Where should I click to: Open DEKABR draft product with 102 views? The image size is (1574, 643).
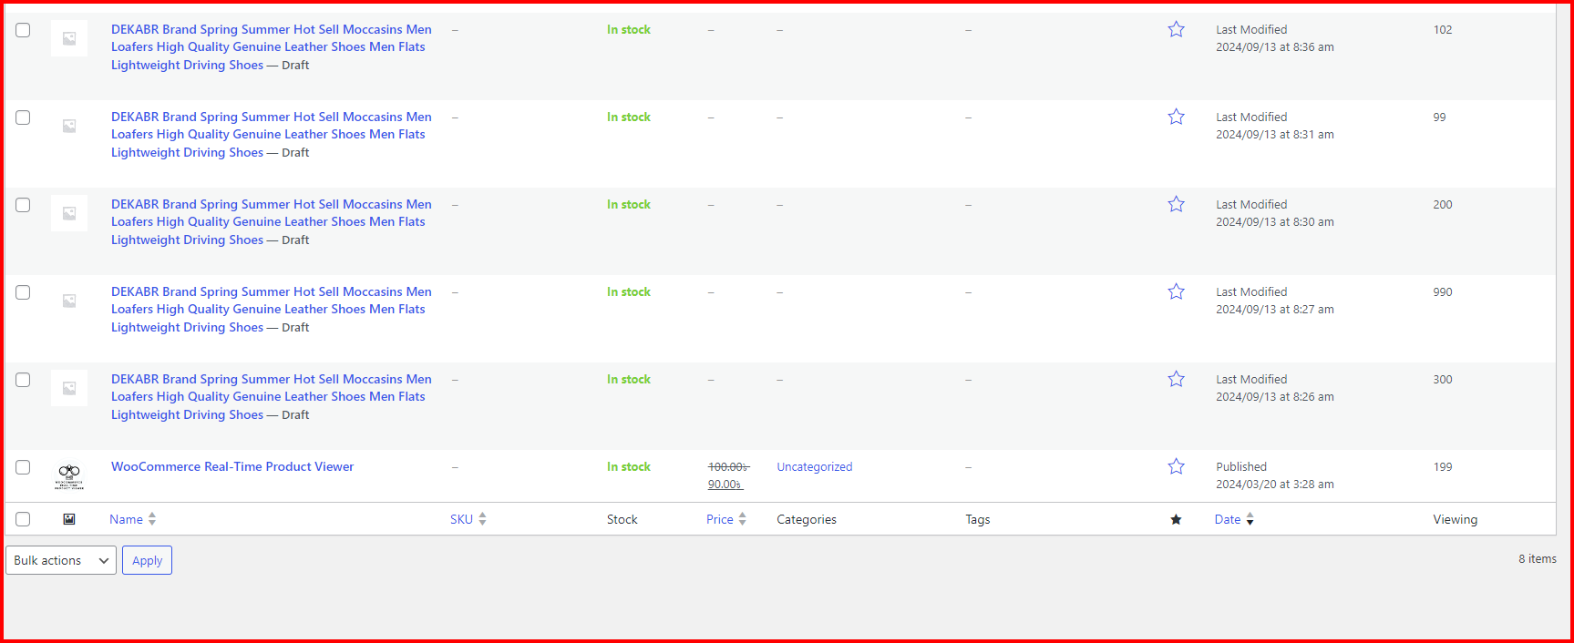tap(272, 47)
